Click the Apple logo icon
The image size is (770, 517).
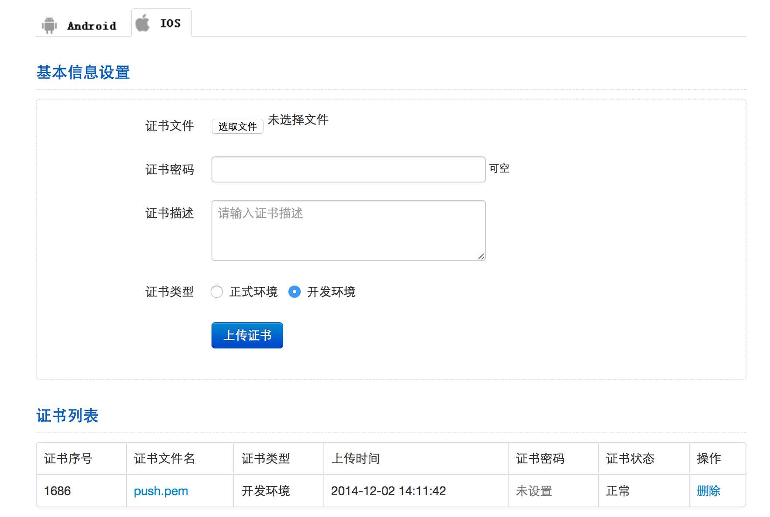(142, 23)
